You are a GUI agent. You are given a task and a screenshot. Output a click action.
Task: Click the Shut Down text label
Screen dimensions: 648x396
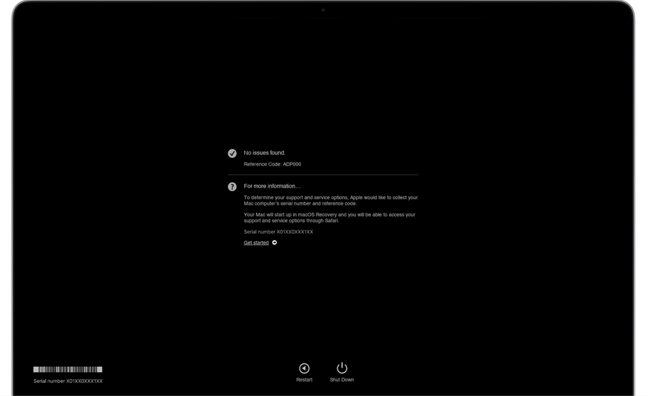(341, 380)
